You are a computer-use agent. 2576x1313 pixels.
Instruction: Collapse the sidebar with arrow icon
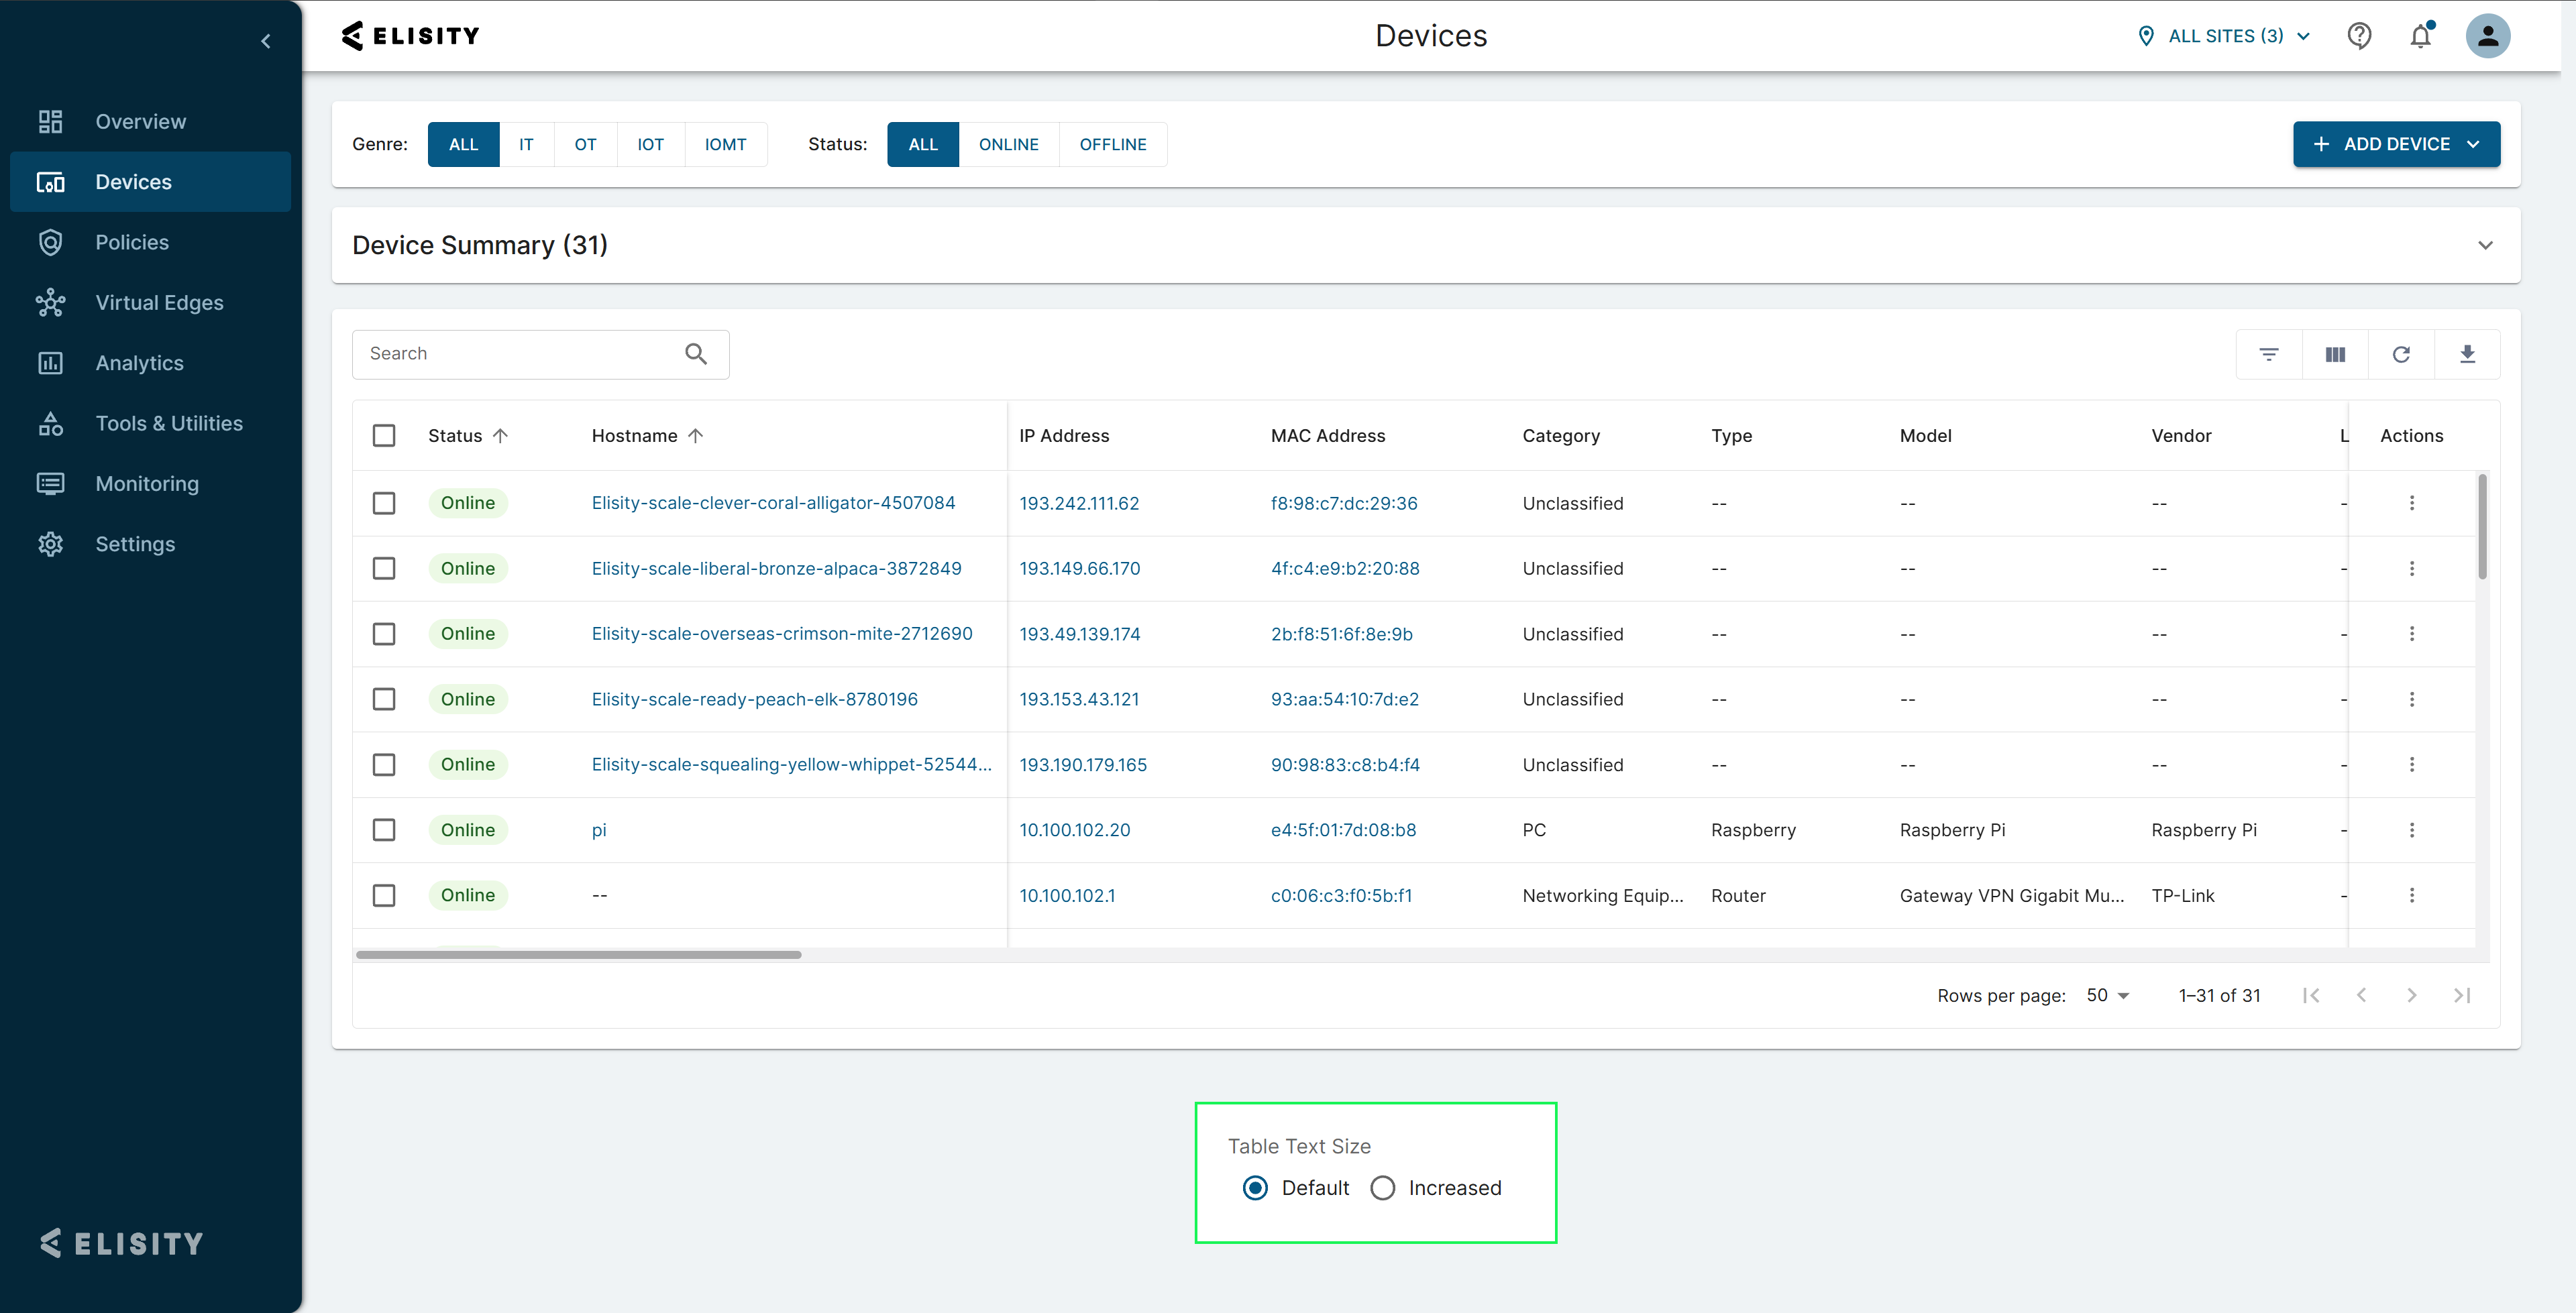266,41
